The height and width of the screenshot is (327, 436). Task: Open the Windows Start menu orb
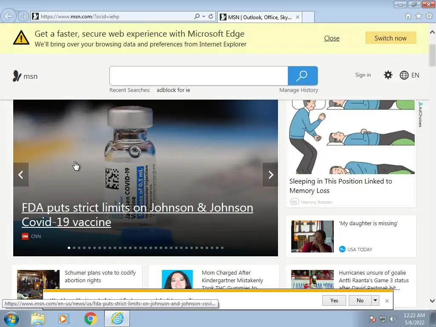(x=11, y=318)
